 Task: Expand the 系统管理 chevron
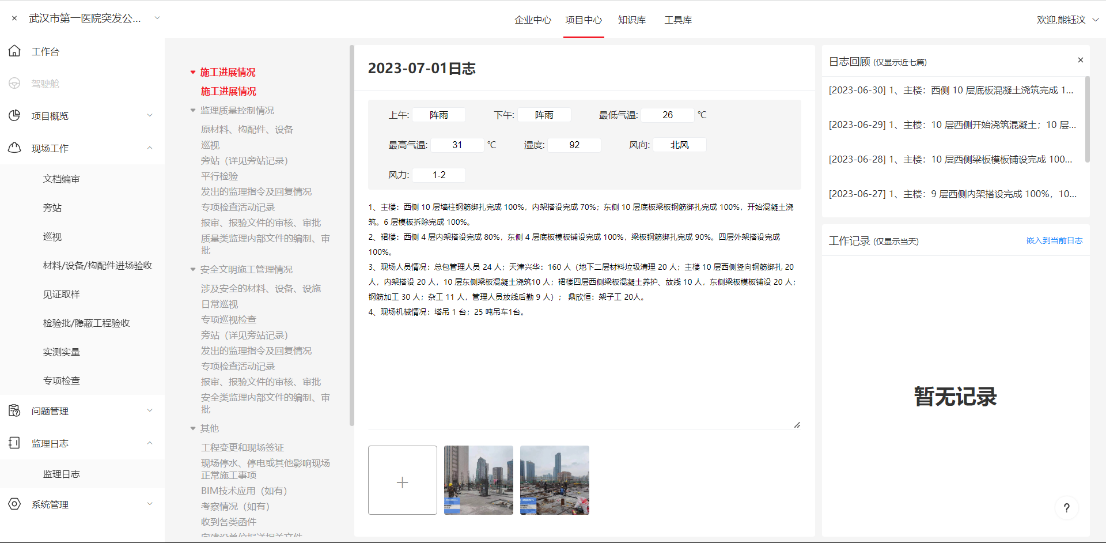pos(150,504)
